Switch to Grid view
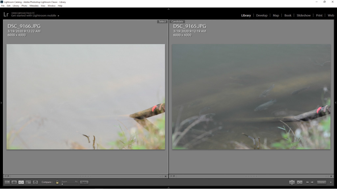Viewport: 337px width, 189px height. pyautogui.click(x=7, y=182)
